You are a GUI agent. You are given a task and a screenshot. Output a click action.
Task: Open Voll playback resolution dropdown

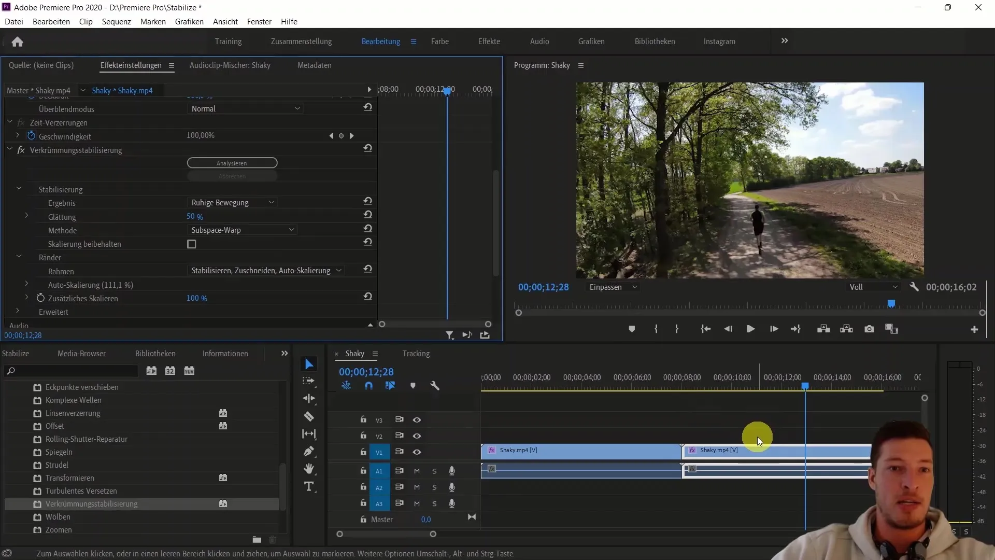click(x=873, y=287)
